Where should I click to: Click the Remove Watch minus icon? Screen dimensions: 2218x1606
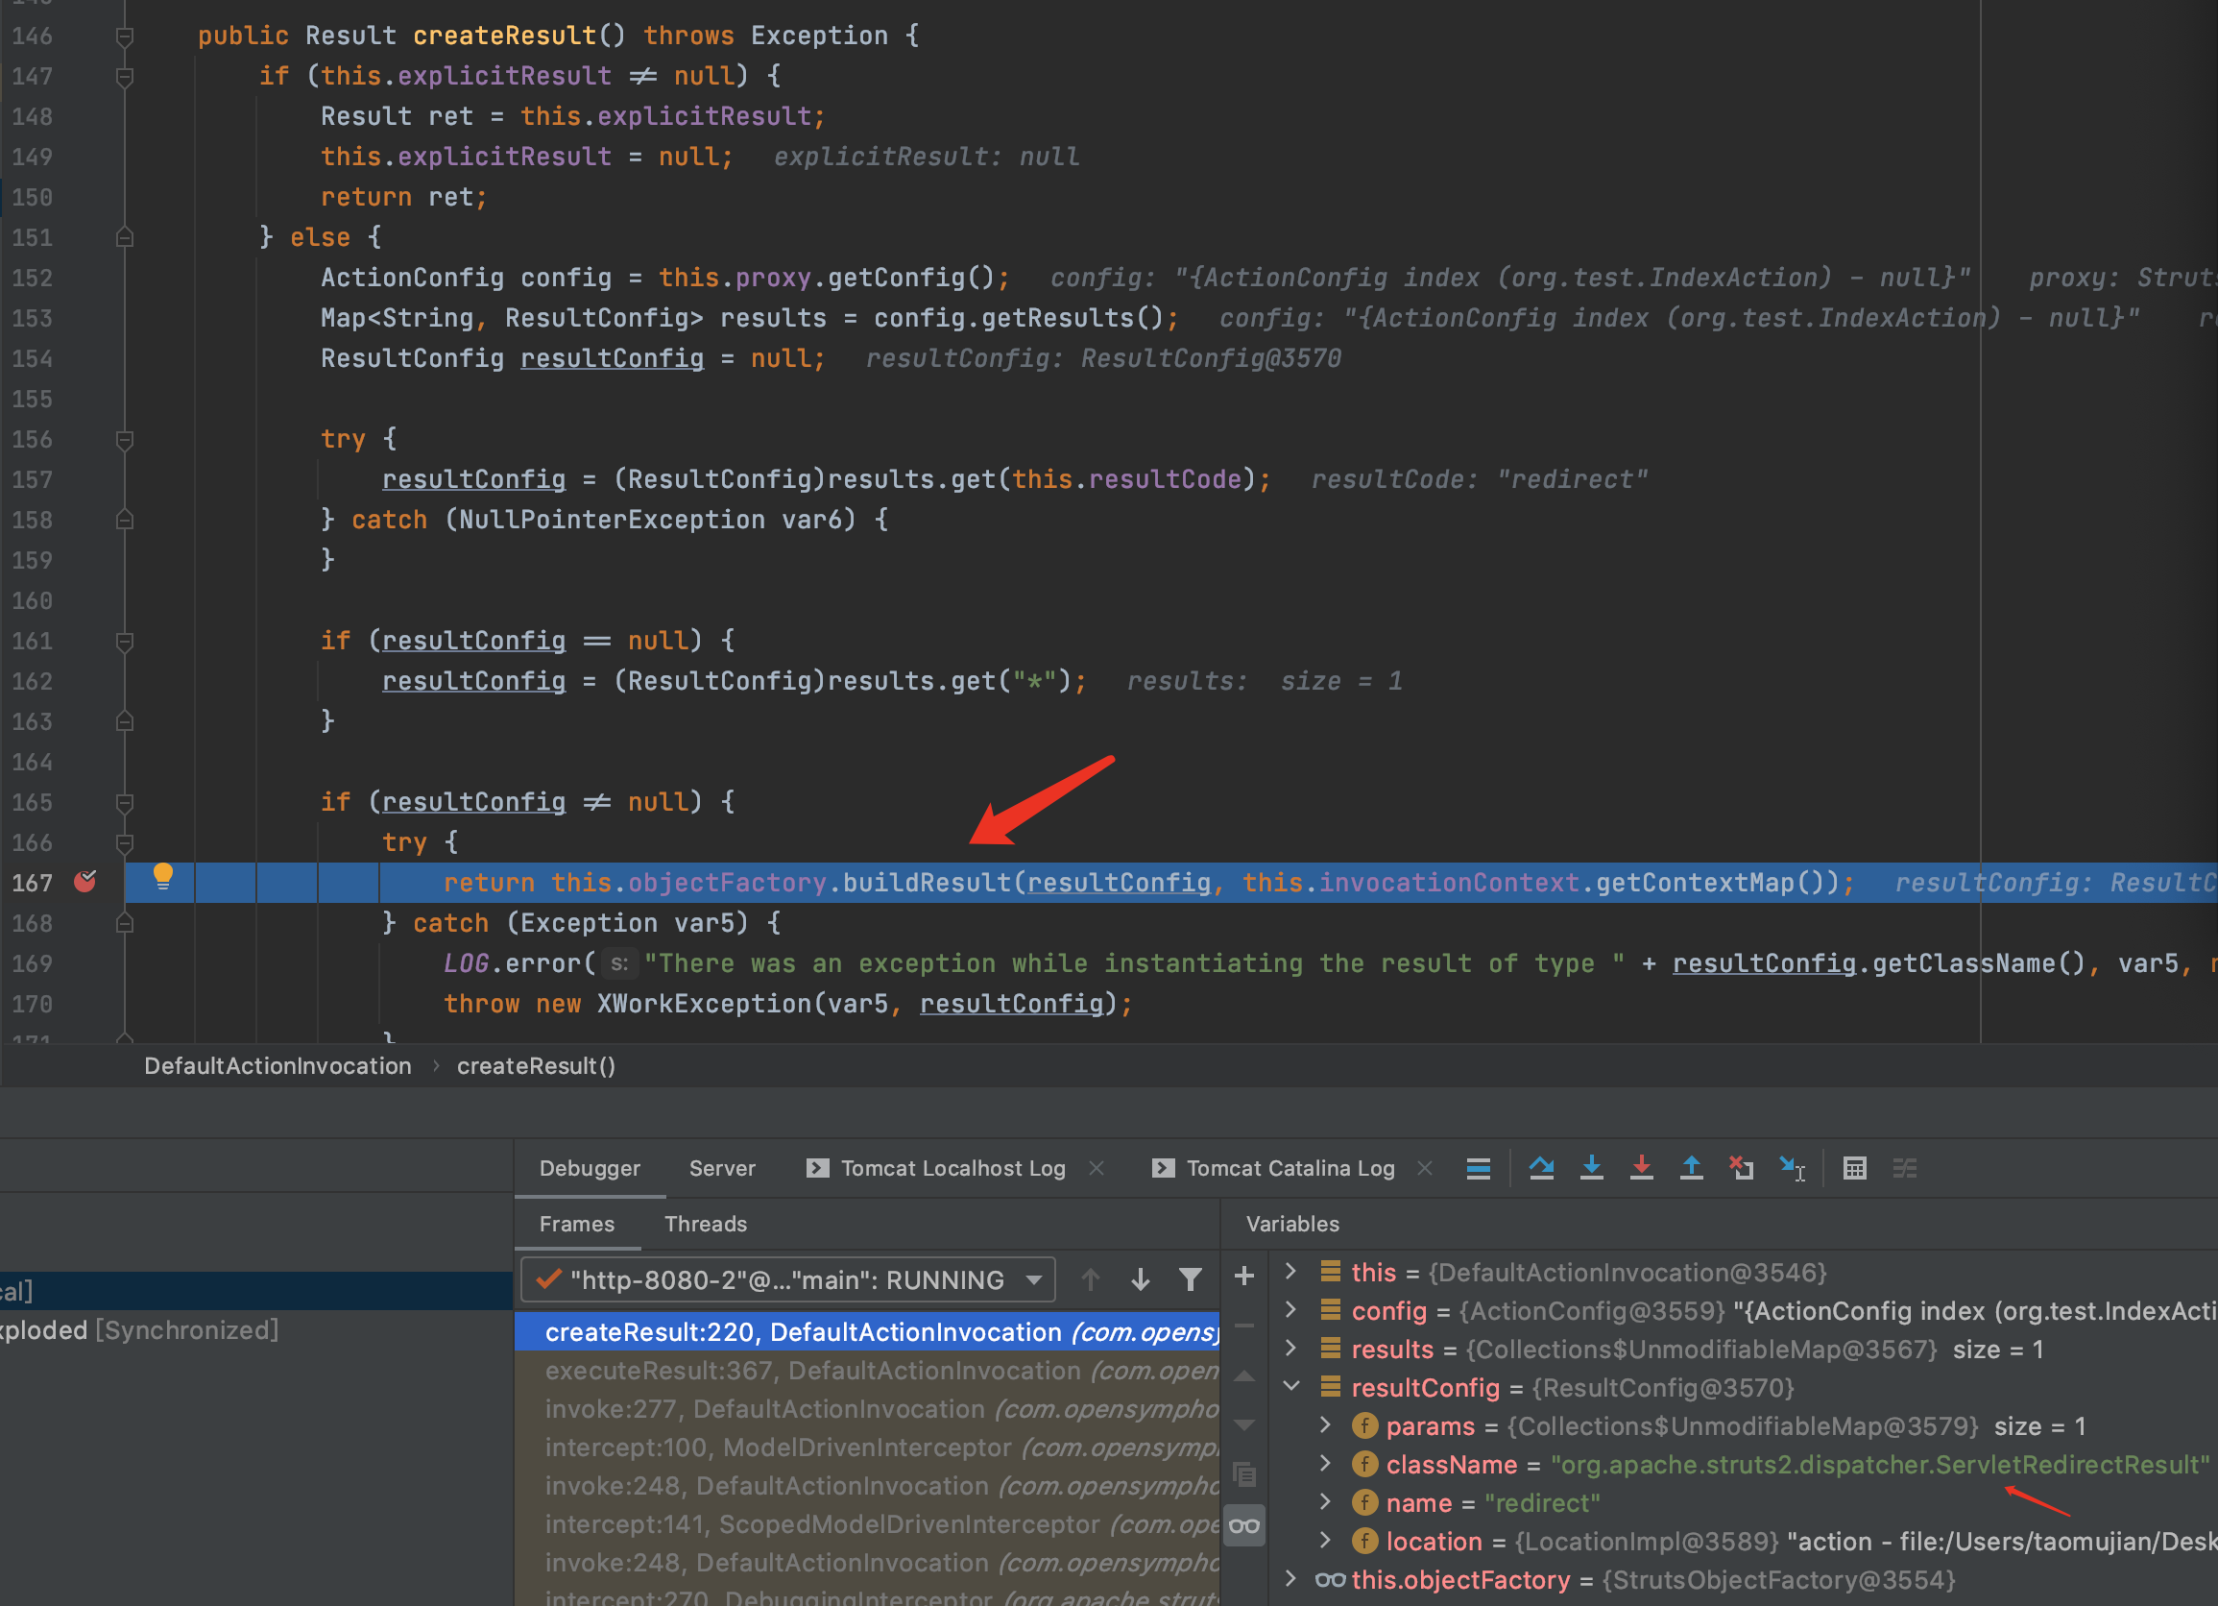click(1244, 1326)
